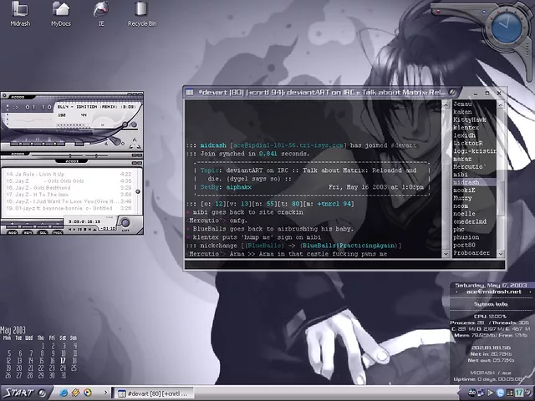Click the round blue tray icon
Screen dimensions: 535x401
coord(501,393)
